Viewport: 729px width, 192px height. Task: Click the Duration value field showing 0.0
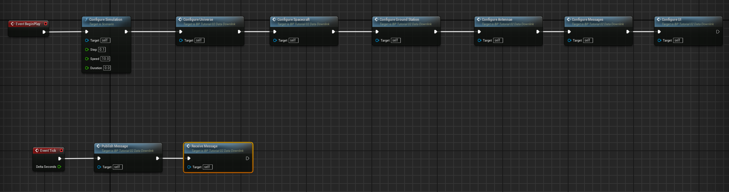(x=107, y=68)
